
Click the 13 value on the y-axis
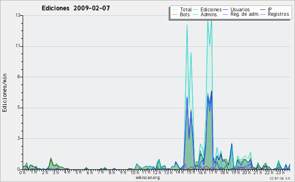click(18, 15)
